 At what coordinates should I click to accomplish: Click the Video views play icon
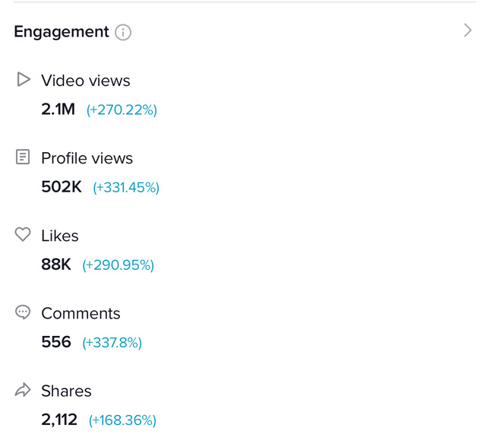point(24,79)
